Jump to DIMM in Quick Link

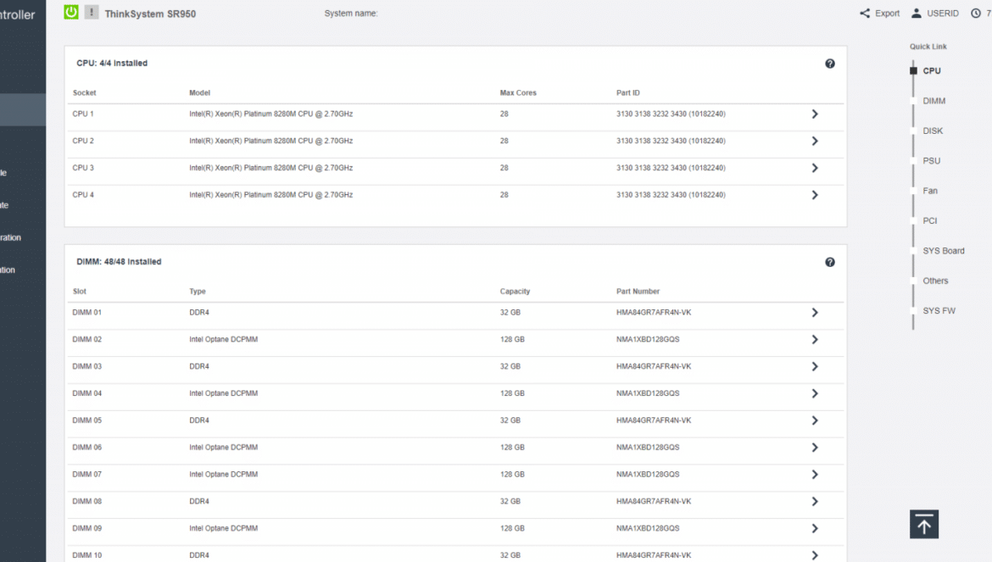point(933,101)
